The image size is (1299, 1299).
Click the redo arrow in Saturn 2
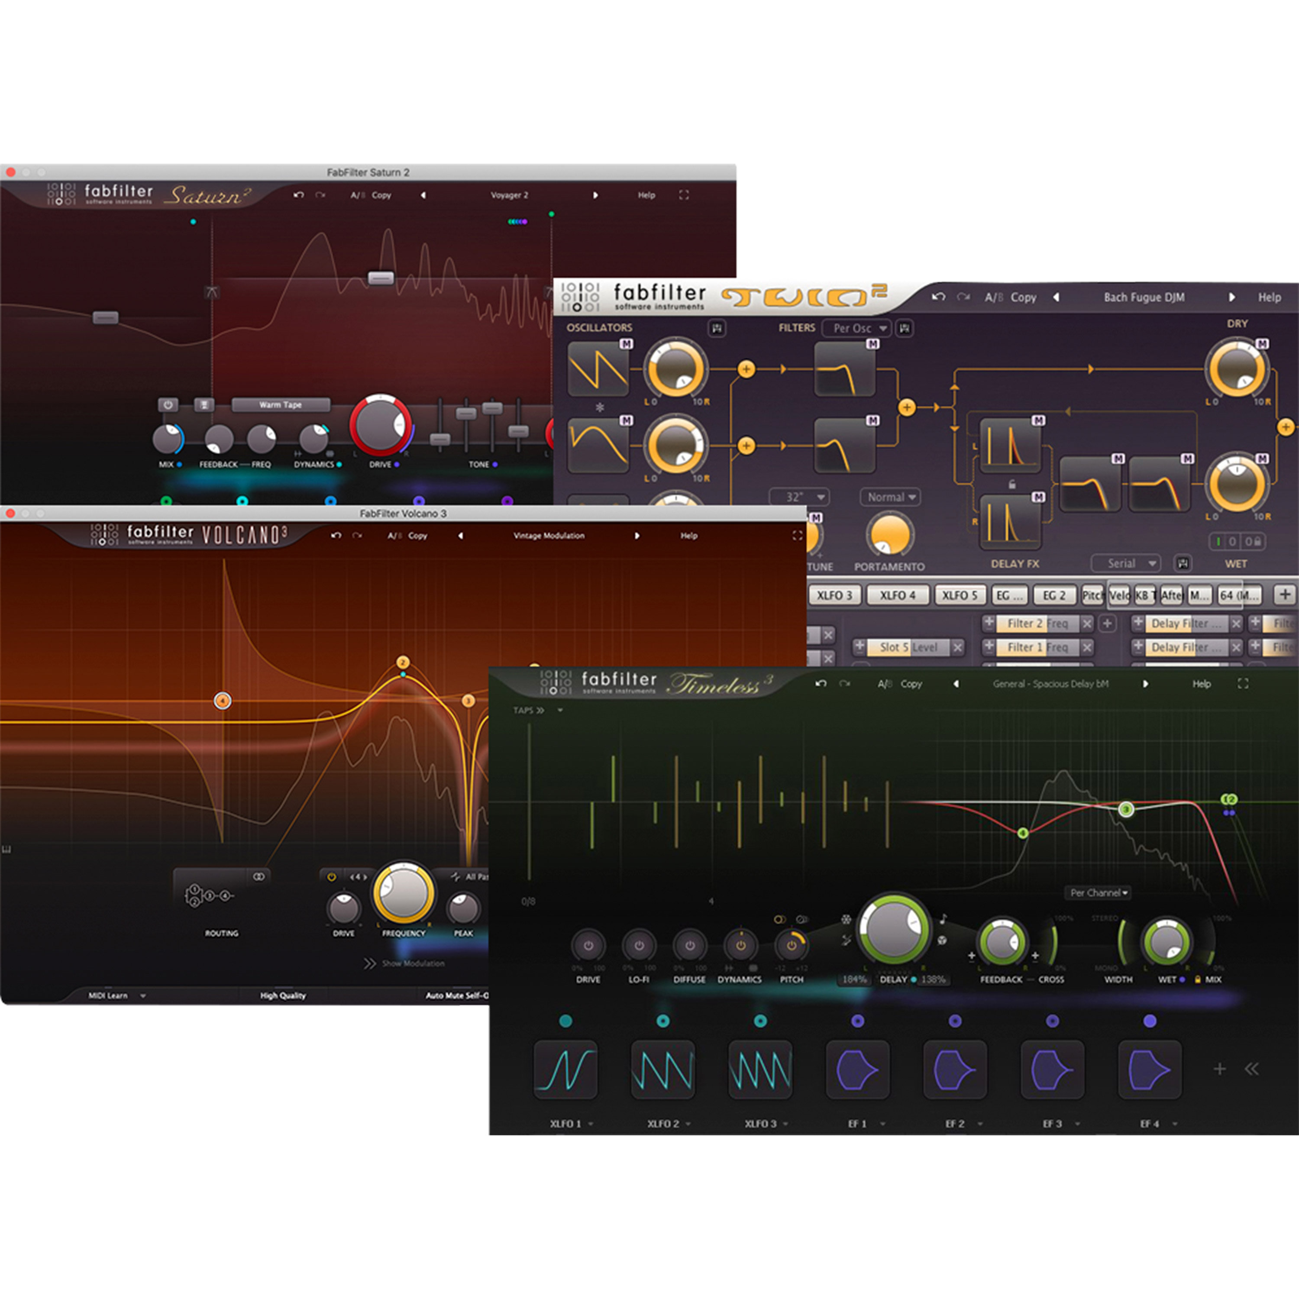point(320,195)
